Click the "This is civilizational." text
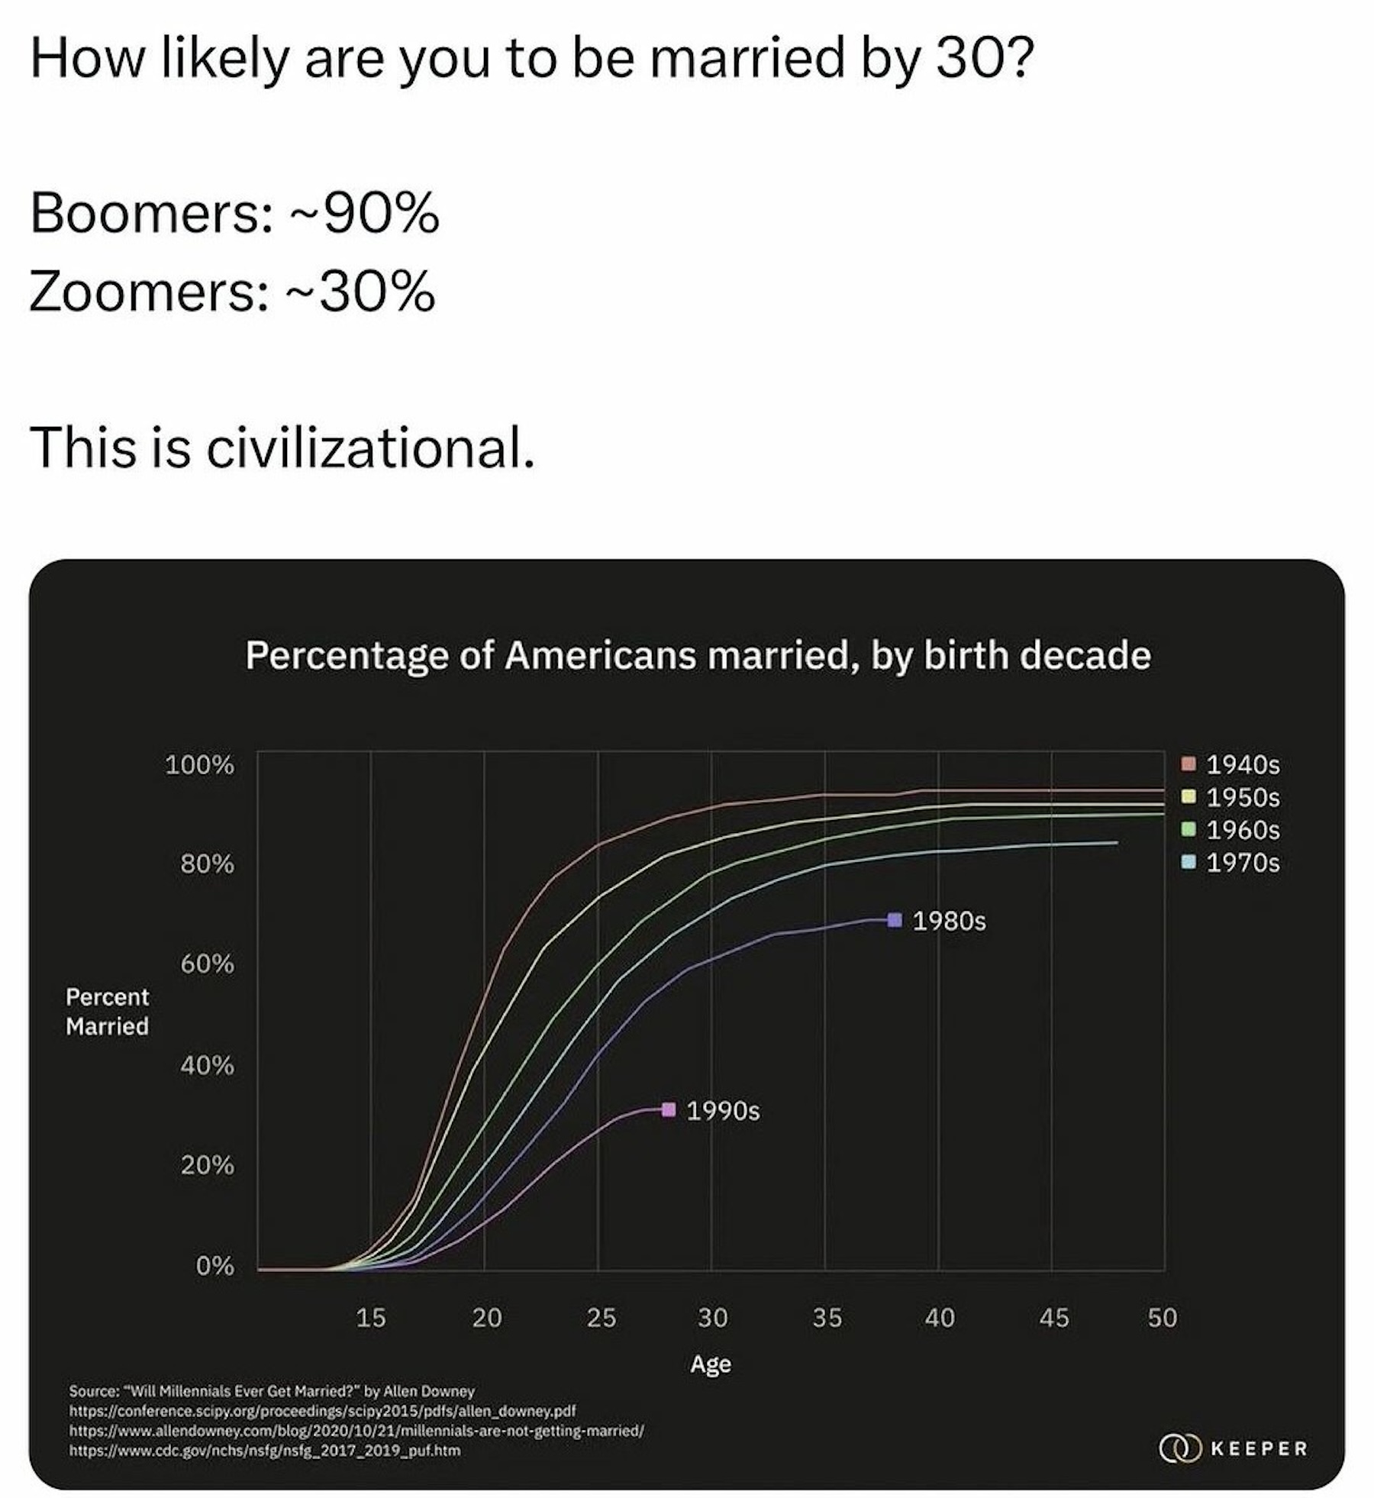This screenshot has width=1374, height=1498. [282, 447]
